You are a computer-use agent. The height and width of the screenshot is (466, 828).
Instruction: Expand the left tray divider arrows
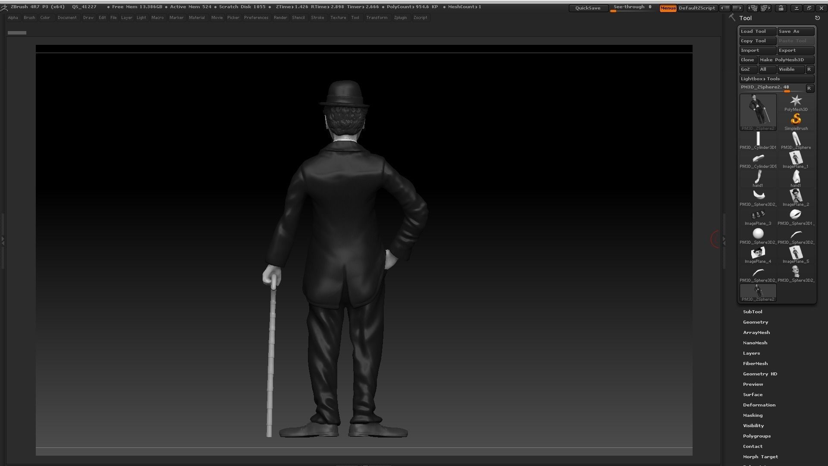pos(3,241)
